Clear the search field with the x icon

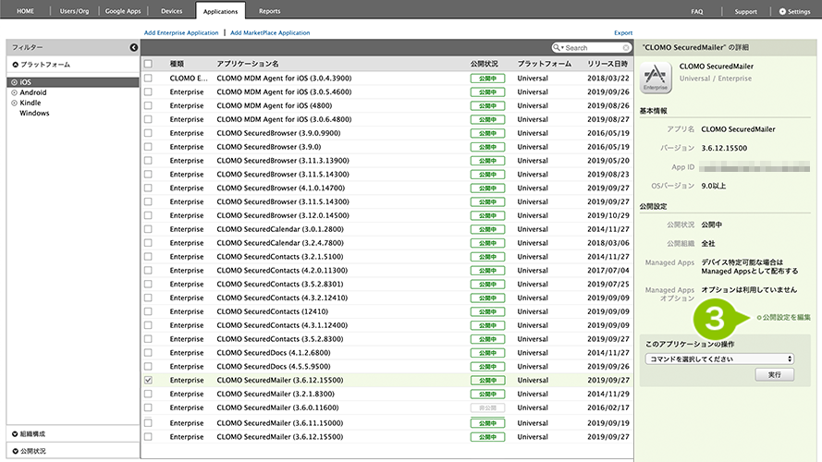[626, 48]
